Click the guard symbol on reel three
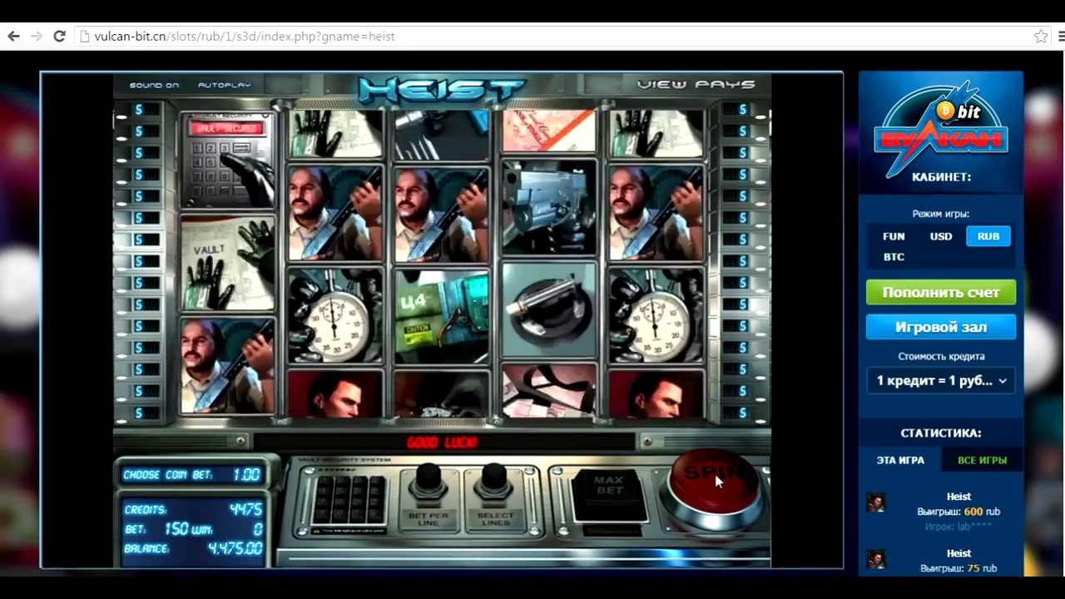This screenshot has height=599, width=1065. pos(442,212)
